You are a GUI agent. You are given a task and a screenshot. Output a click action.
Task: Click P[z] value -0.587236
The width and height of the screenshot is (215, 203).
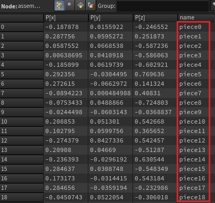pyautogui.click(x=151, y=46)
